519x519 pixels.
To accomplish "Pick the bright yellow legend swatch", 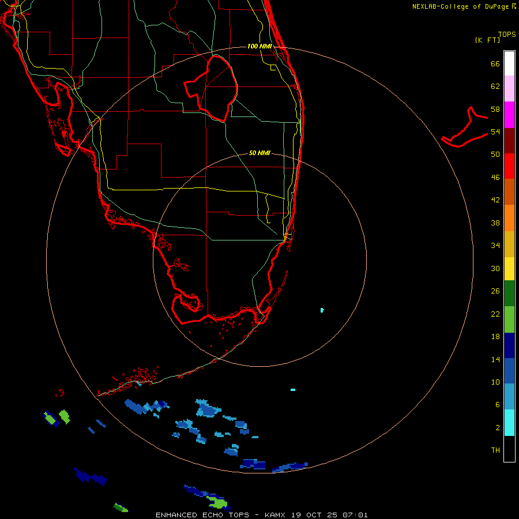I will click(509, 269).
